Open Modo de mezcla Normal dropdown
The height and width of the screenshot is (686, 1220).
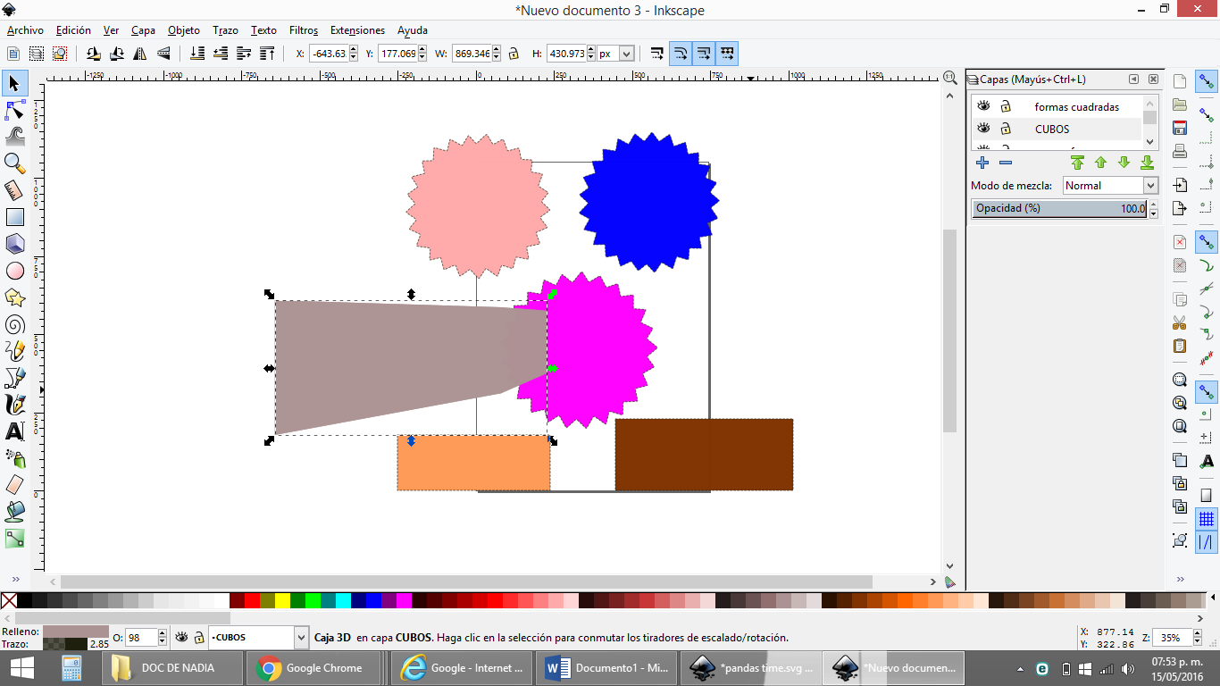(x=1110, y=186)
